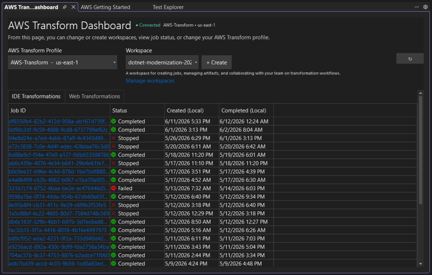Image resolution: width=432 pixels, height=275 pixels.
Task: Click the Completed icon for job fac32cf3
Action: point(113,230)
